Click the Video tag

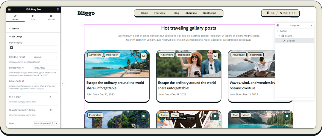[x=246, y=115]
